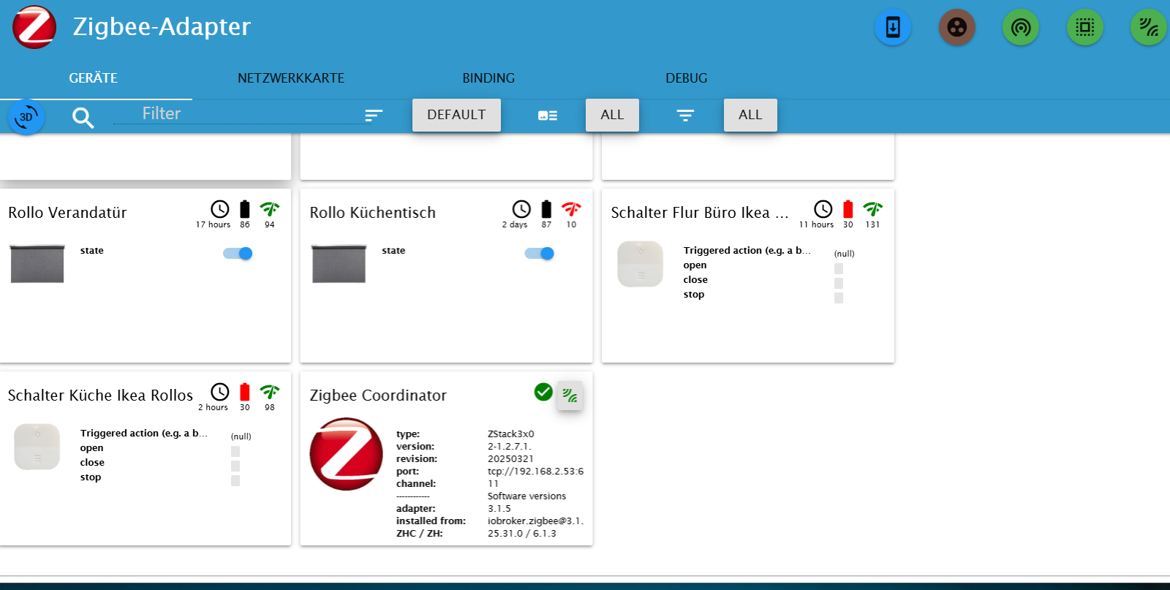Check the close box on Schalter Flur Büro

pyautogui.click(x=839, y=283)
